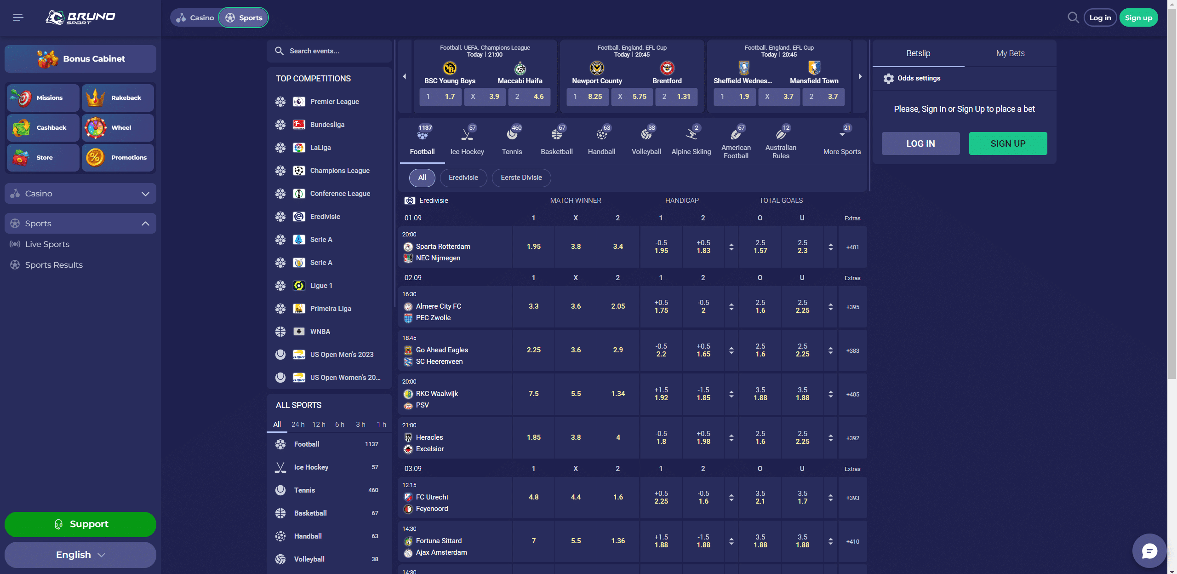The height and width of the screenshot is (574, 1177).
Task: Bet 8.25 on Newport County
Action: [588, 97]
